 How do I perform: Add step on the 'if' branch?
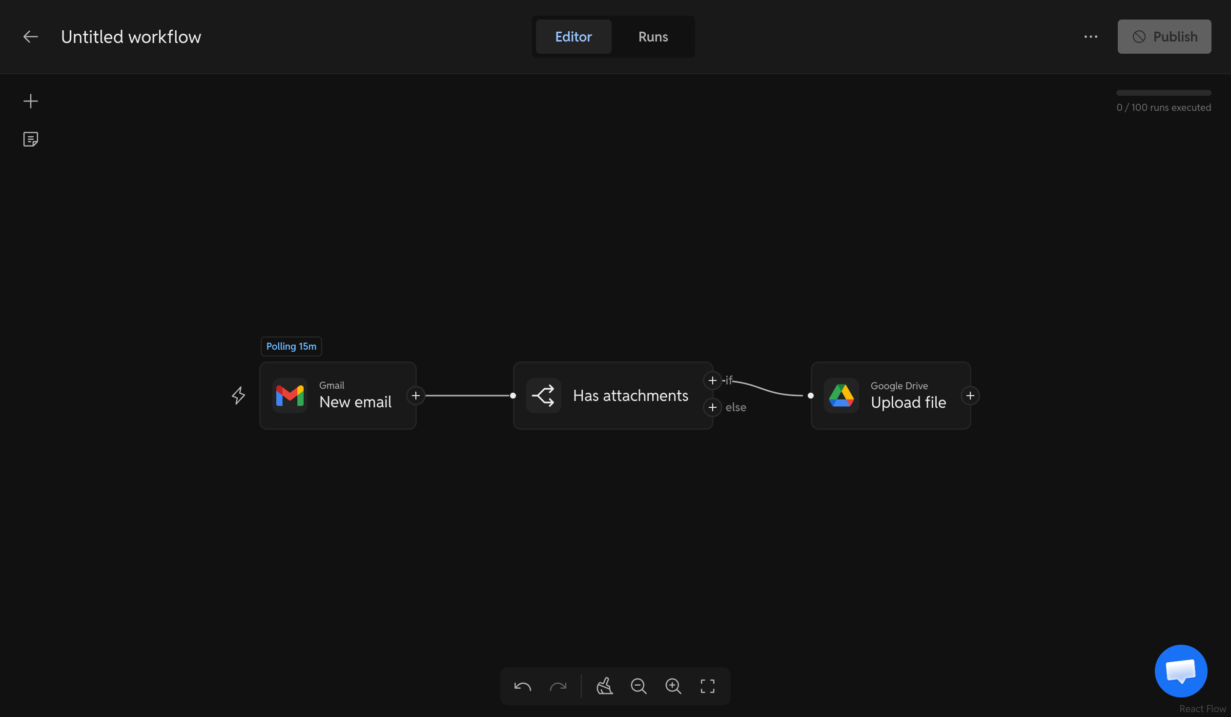[712, 380]
